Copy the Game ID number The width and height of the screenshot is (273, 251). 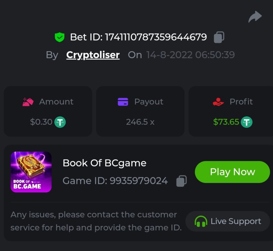click(x=181, y=181)
